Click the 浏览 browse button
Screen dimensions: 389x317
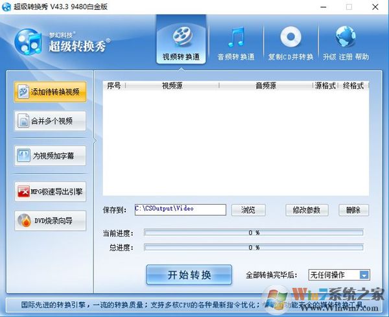pyautogui.click(x=248, y=210)
